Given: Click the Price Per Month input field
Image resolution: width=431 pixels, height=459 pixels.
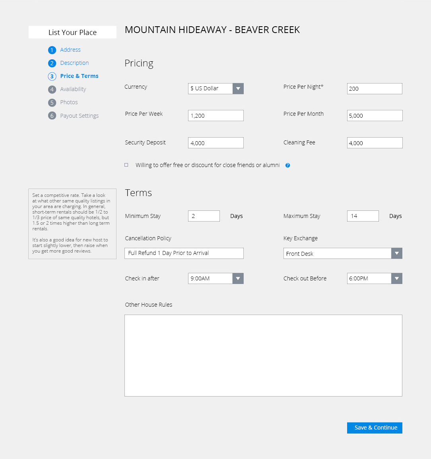Looking at the screenshot, I should (375, 116).
